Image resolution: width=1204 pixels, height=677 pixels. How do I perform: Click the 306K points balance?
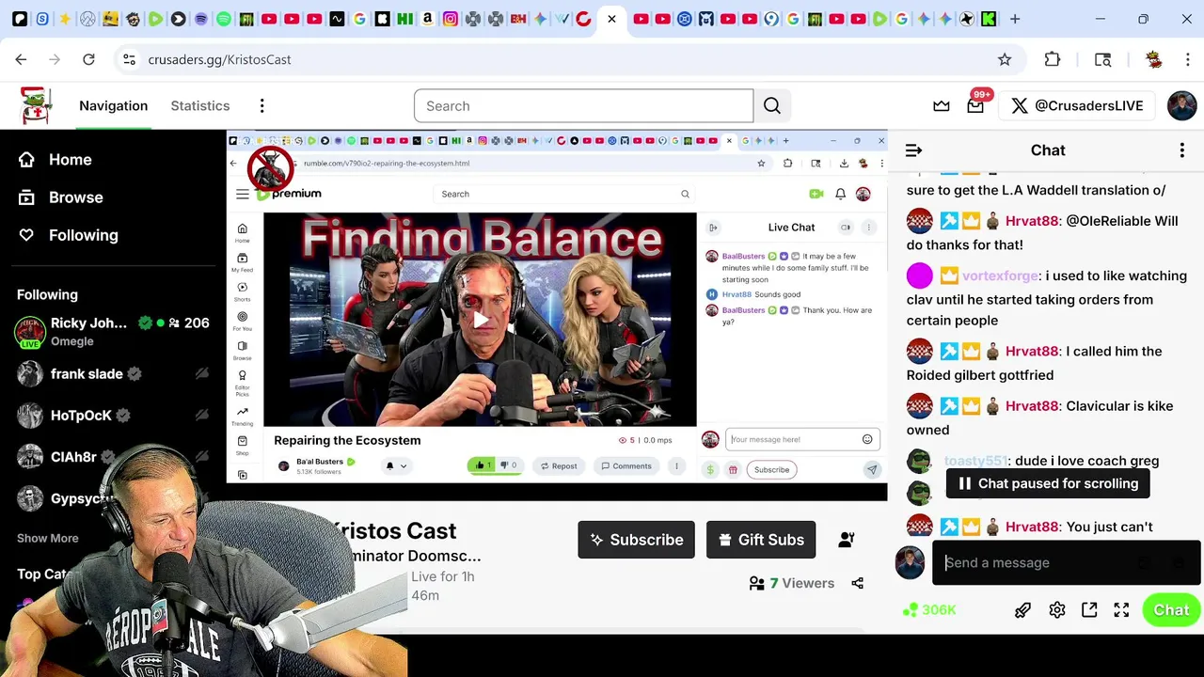[x=929, y=610]
